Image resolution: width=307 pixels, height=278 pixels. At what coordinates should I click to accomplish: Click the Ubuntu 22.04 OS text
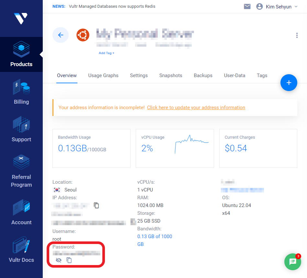236,205
